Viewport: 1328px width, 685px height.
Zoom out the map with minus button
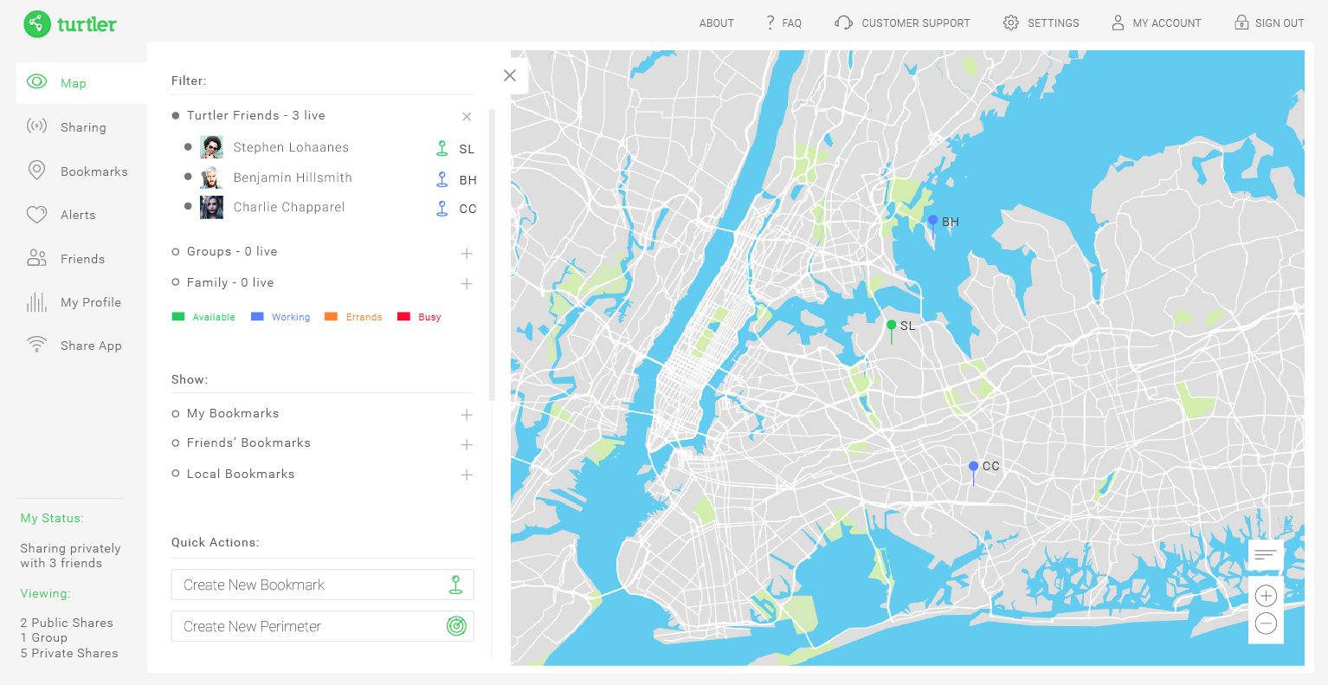tap(1266, 624)
